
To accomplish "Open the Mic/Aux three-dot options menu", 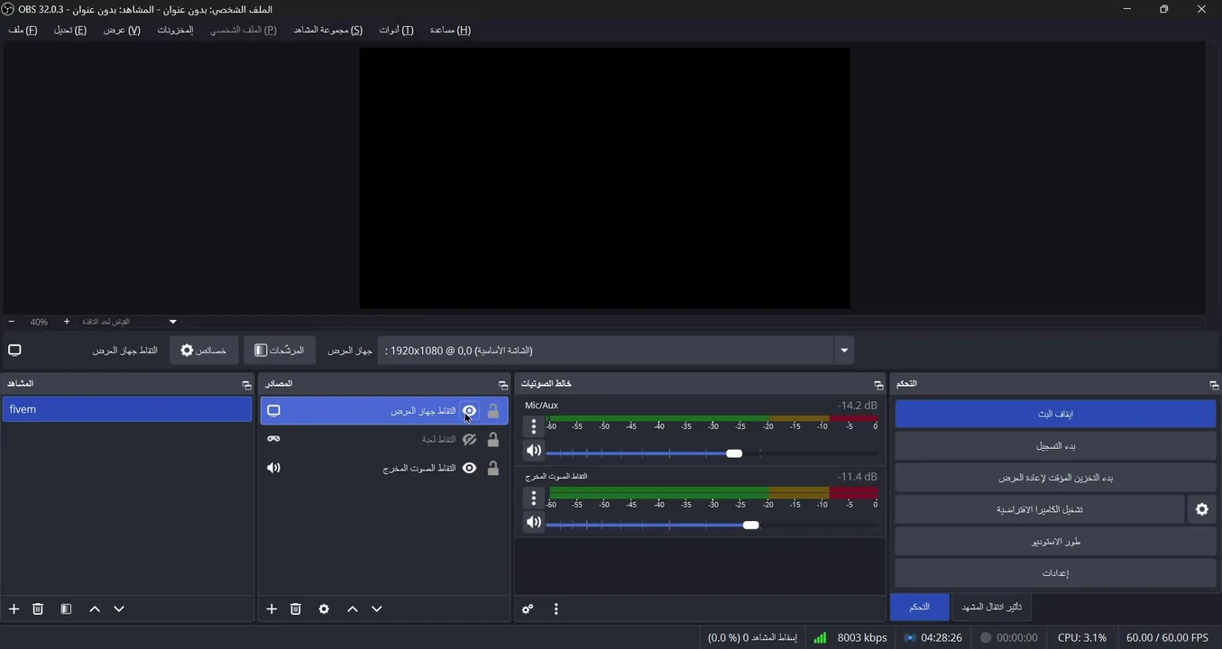I will click(534, 426).
